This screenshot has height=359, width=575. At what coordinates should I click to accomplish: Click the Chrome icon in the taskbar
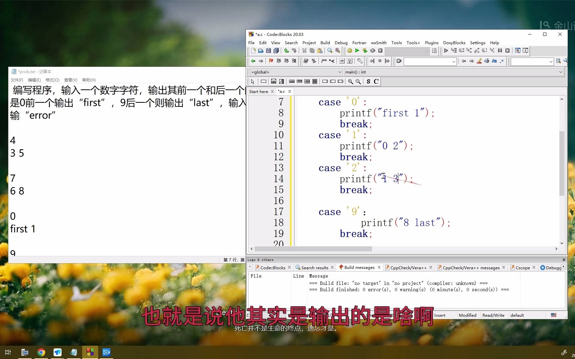pyautogui.click(x=41, y=352)
